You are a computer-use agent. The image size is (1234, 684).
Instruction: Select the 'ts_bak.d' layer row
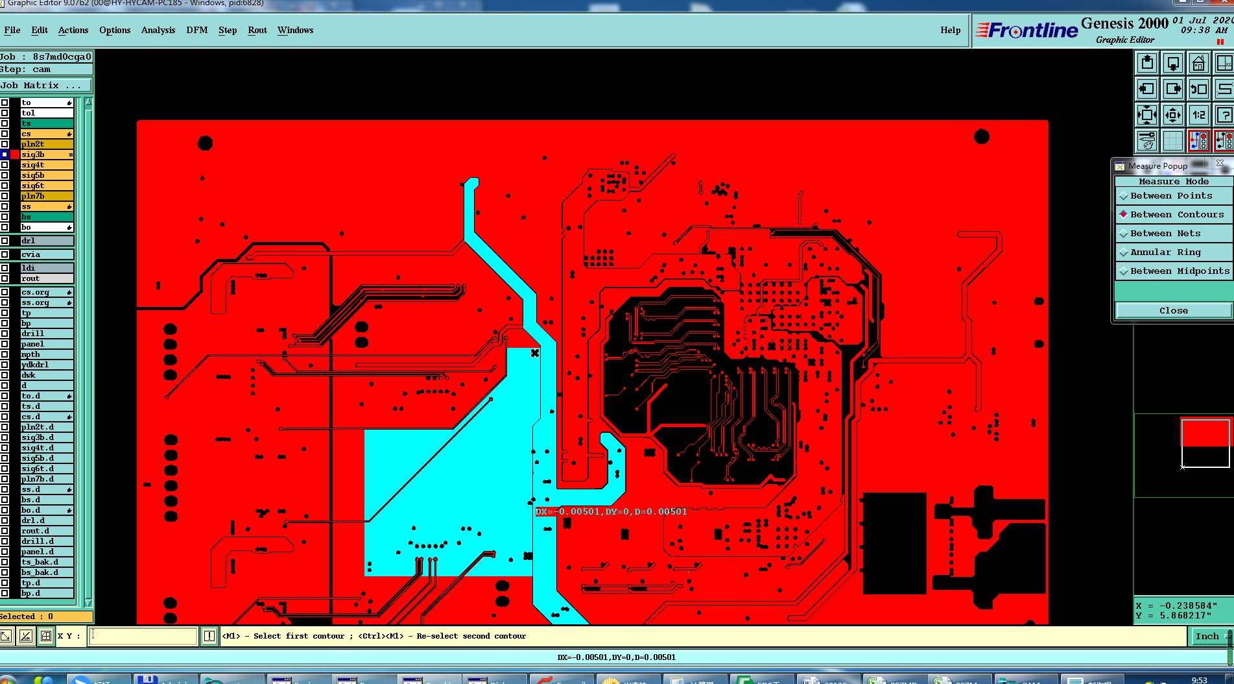tap(47, 562)
